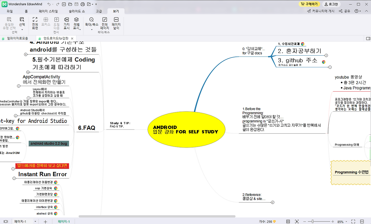Click 전체 페이지 fit page icon
Screen dimensions: 371x224
[x=105, y=23]
